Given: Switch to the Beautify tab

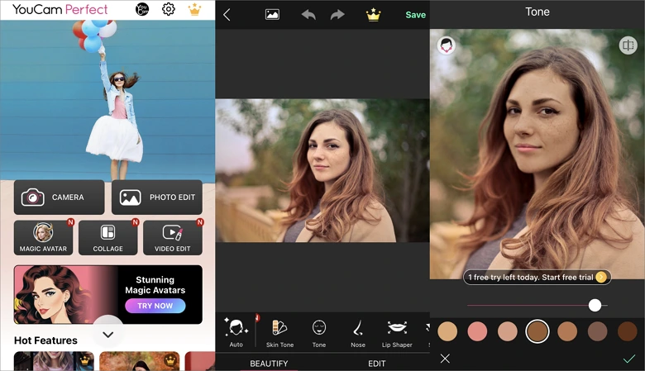Looking at the screenshot, I should tap(269, 364).
